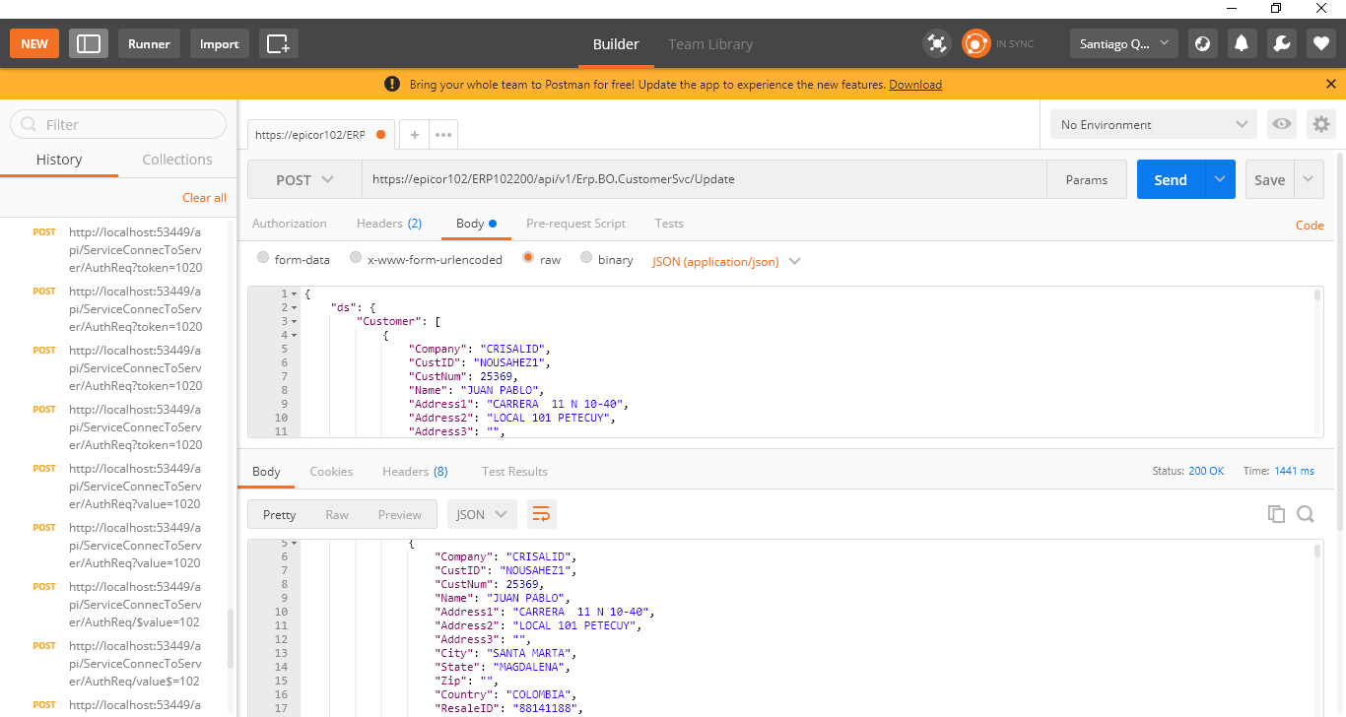
Task: Open Save button dropdown arrow
Action: 1309,179
